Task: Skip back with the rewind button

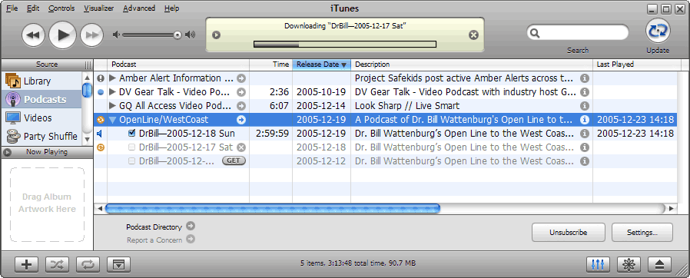Action: [x=34, y=35]
